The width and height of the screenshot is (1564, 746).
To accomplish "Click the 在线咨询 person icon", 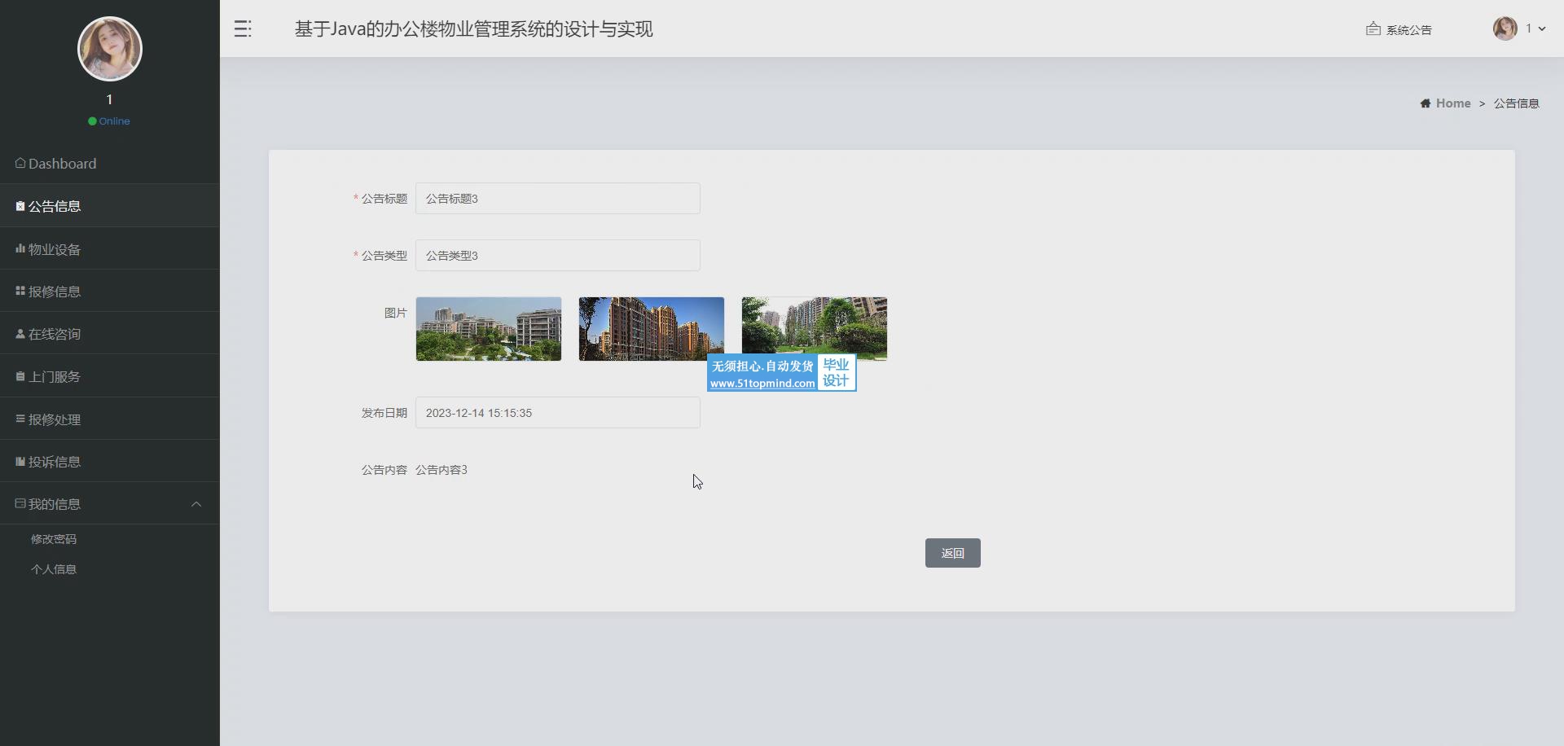I will tap(20, 334).
